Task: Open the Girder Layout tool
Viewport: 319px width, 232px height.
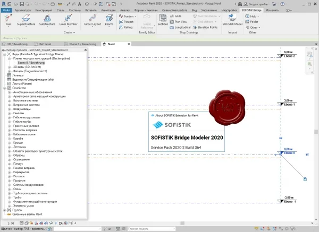Action: [93, 20]
